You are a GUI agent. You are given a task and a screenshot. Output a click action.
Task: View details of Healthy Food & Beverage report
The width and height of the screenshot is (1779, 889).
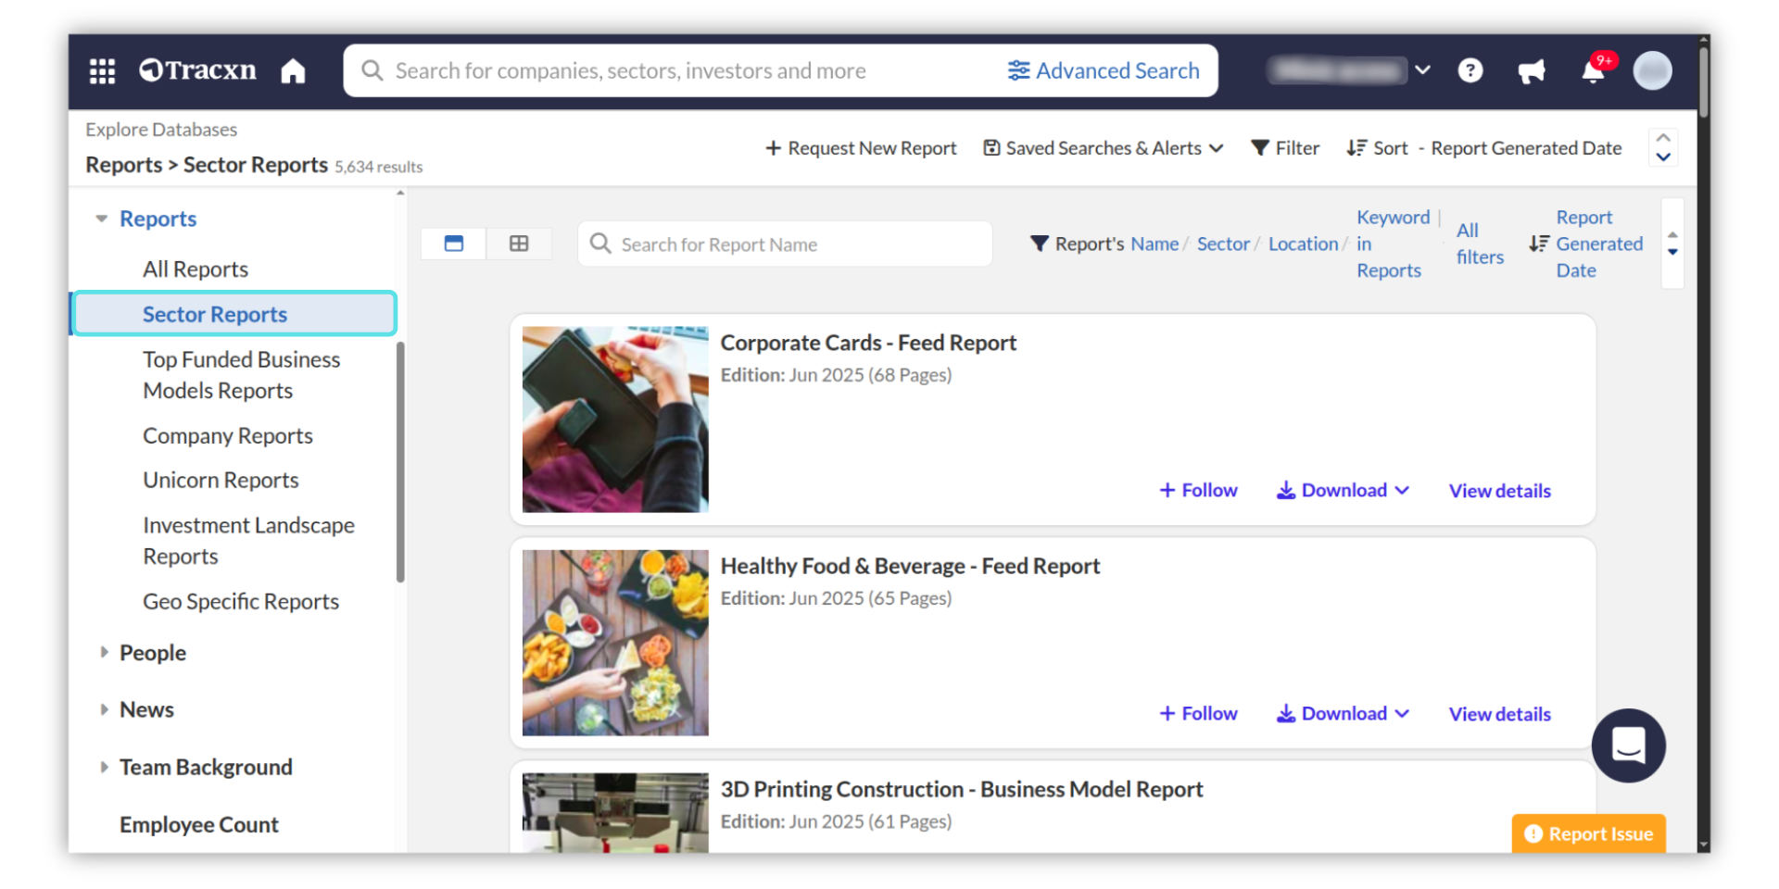click(x=1499, y=714)
